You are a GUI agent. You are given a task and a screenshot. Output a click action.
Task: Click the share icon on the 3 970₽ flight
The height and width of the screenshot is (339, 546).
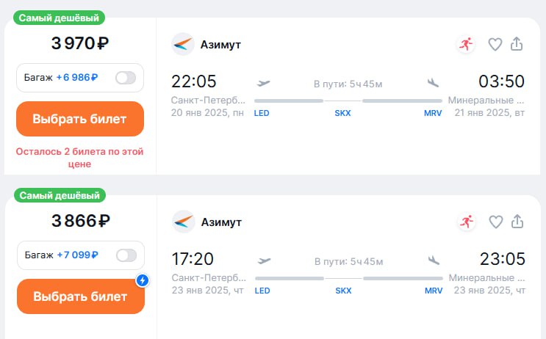(517, 45)
